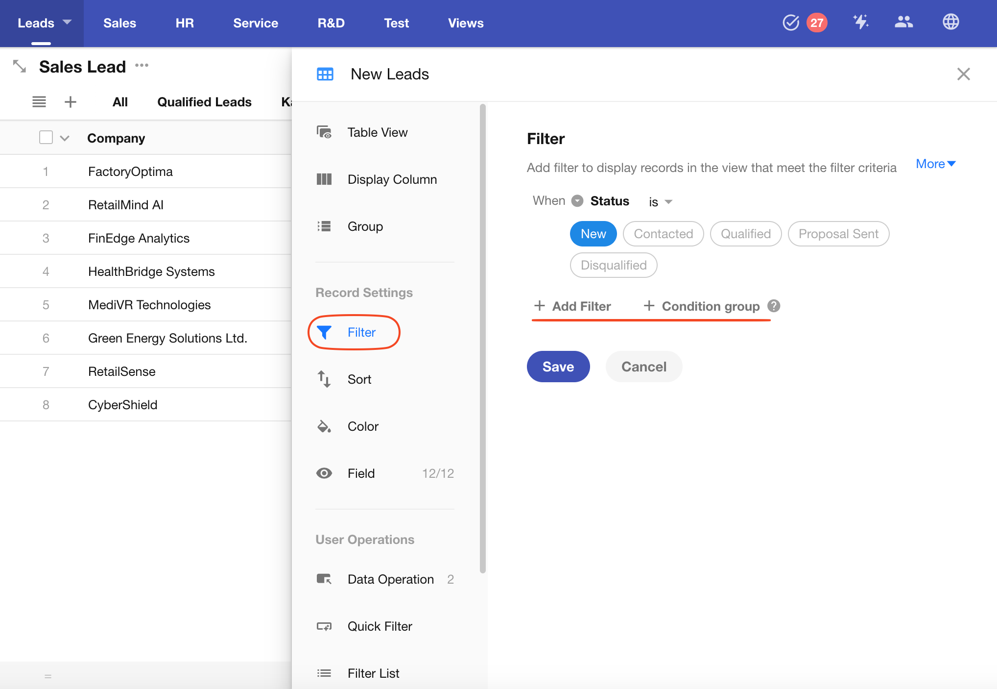Viewport: 997px width, 689px height.
Task: Toggle the Disqualified status option
Action: 613,265
